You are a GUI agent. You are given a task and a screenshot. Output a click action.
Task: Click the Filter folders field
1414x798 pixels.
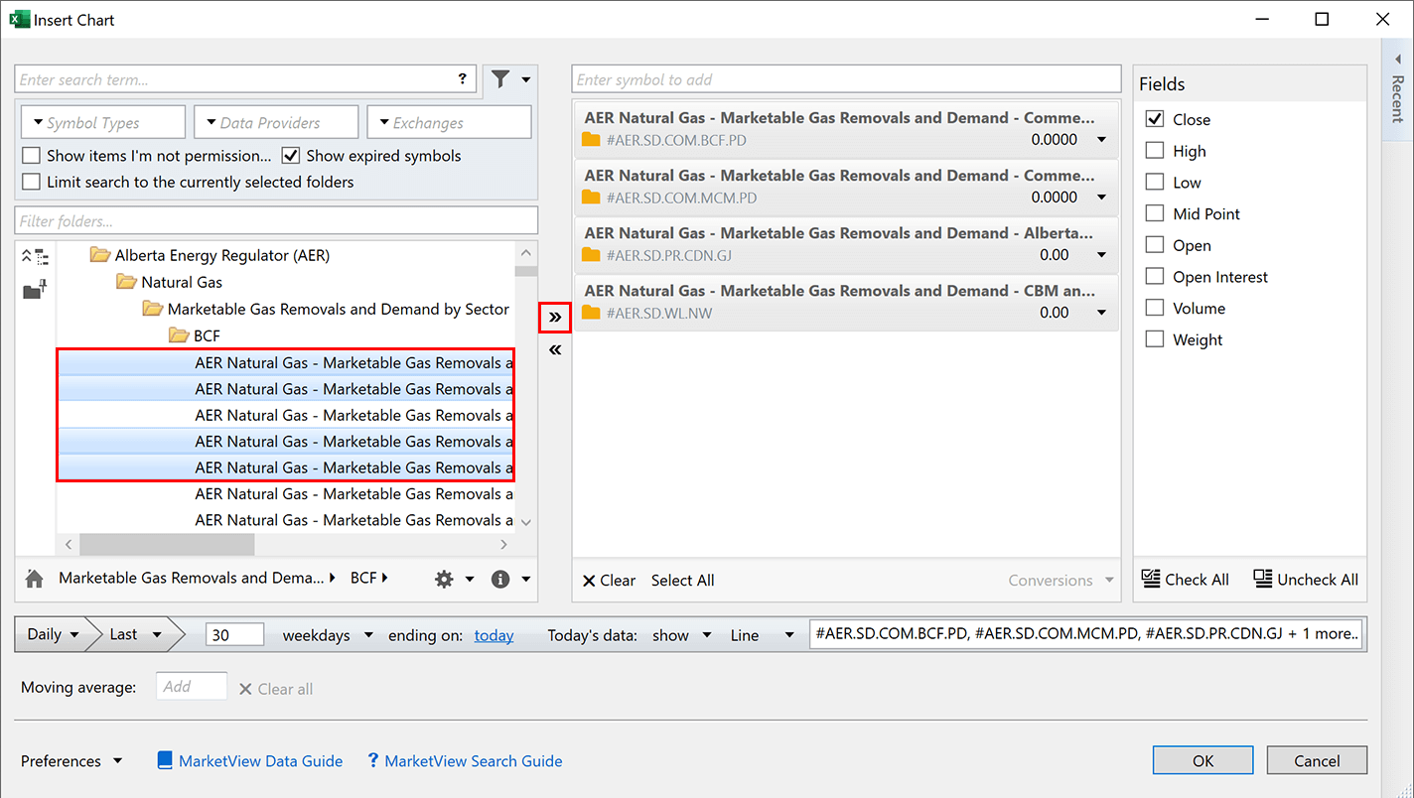click(276, 220)
